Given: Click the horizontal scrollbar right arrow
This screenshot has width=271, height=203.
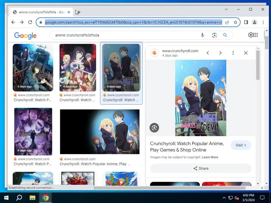Looking at the screenshot, I should click(x=262, y=188).
